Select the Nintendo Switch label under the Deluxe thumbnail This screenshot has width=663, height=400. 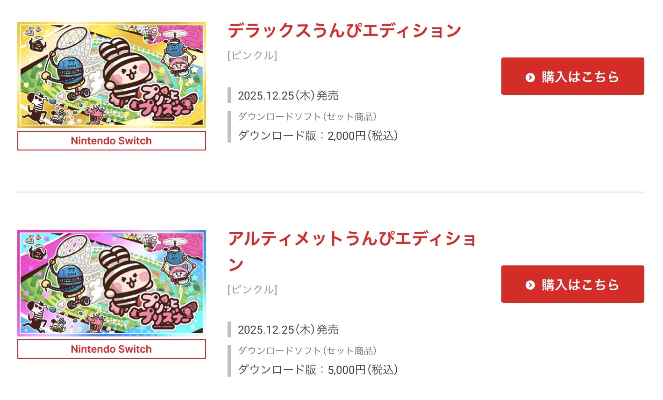click(112, 141)
